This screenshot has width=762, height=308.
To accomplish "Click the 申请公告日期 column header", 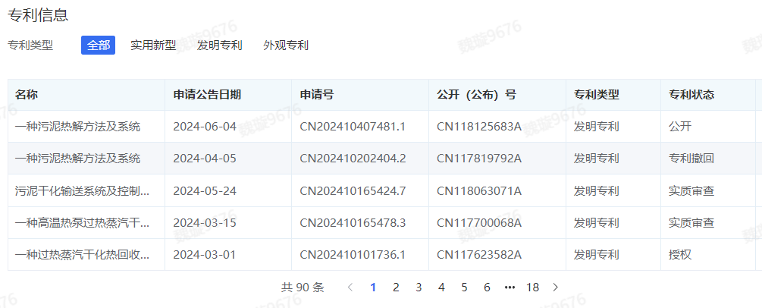I will [x=207, y=95].
